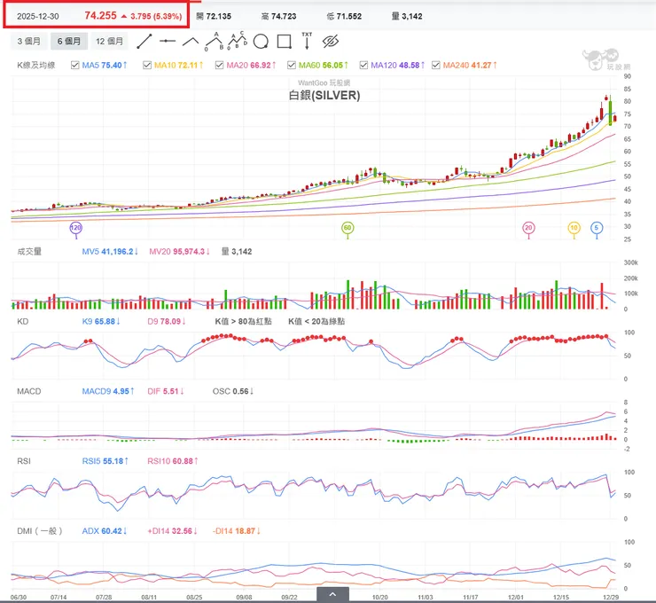The height and width of the screenshot is (603, 656).
Task: Click the pink 20 MA marker pin
Action: pos(529,228)
